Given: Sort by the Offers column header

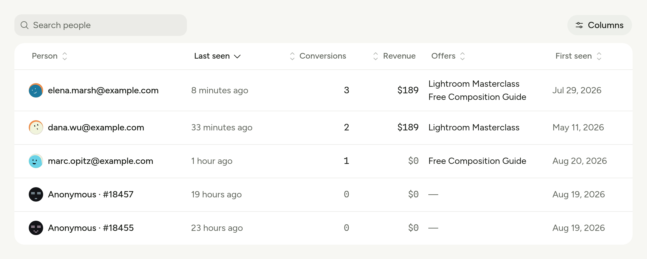Looking at the screenshot, I should tap(448, 56).
